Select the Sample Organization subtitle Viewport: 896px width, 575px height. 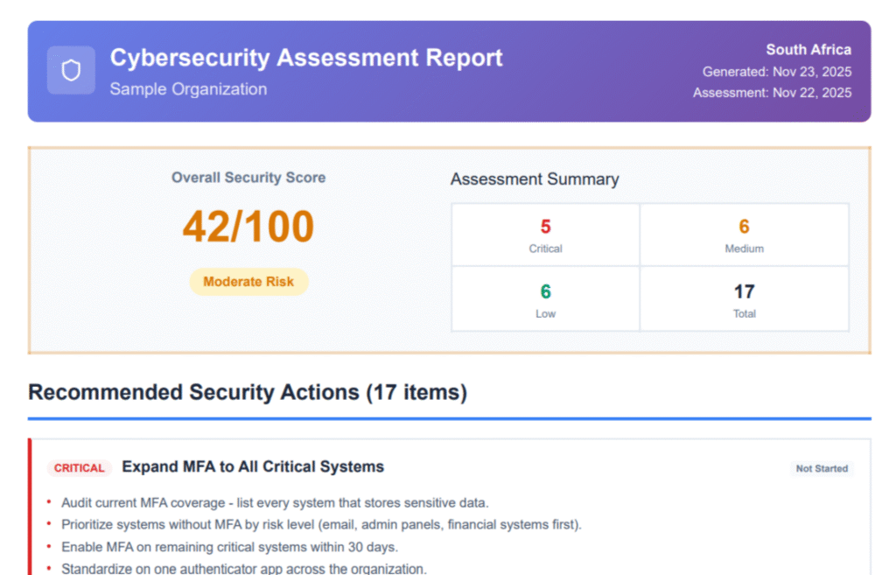(x=188, y=89)
